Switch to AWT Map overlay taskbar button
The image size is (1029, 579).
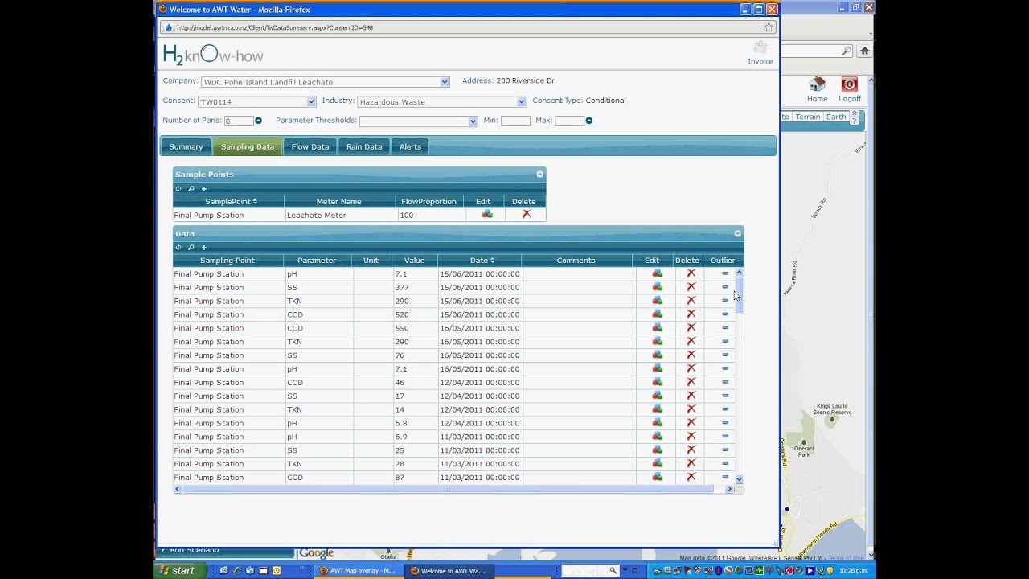coord(359,571)
